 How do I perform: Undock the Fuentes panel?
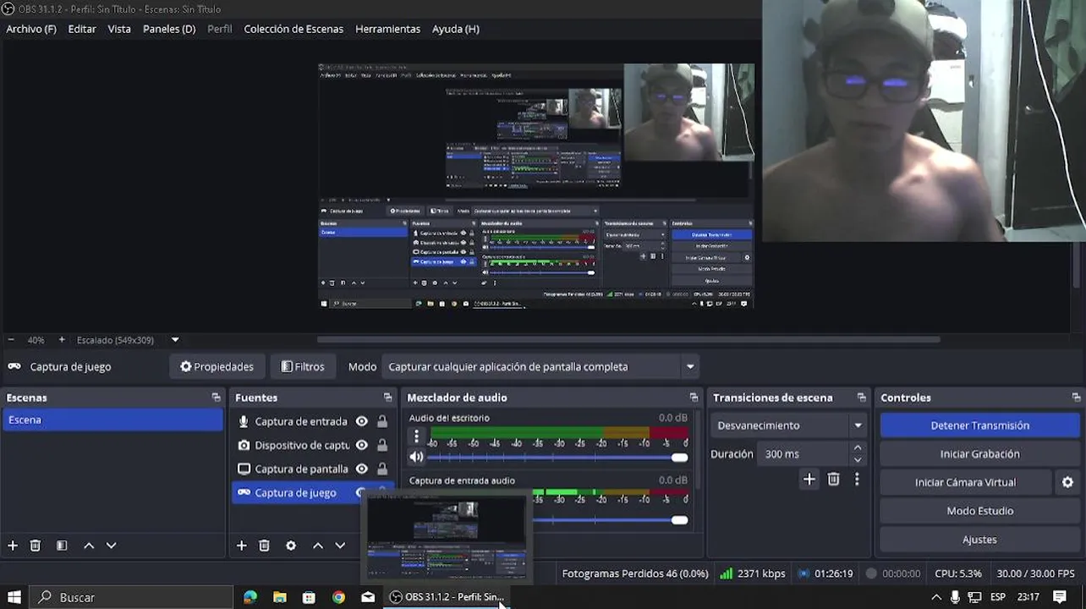[x=387, y=398]
